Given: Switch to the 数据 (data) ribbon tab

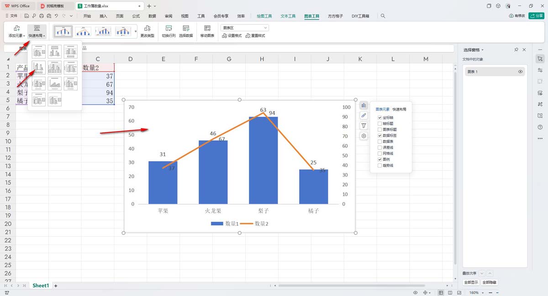Looking at the screenshot, I should pos(153,16).
